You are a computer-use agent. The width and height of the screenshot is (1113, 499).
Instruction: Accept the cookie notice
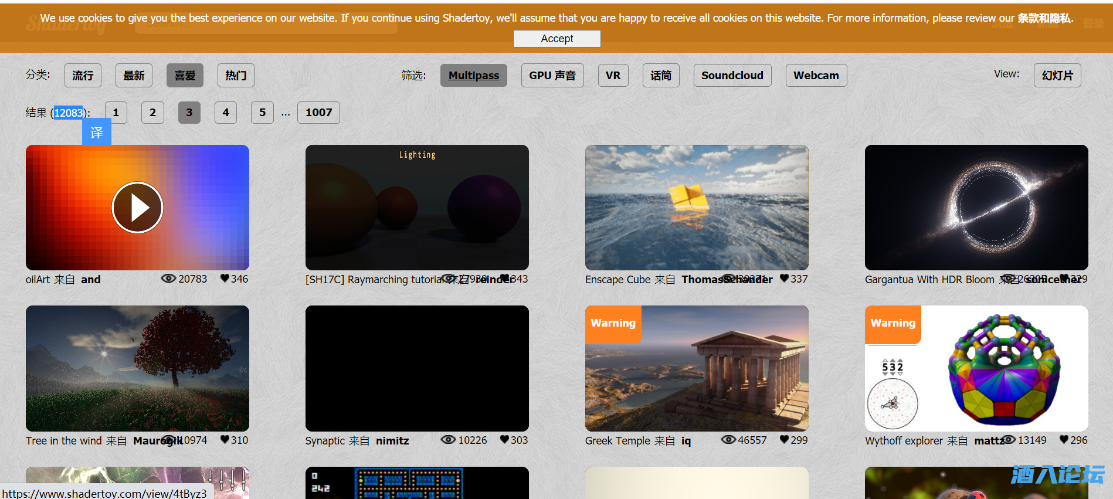pos(556,39)
